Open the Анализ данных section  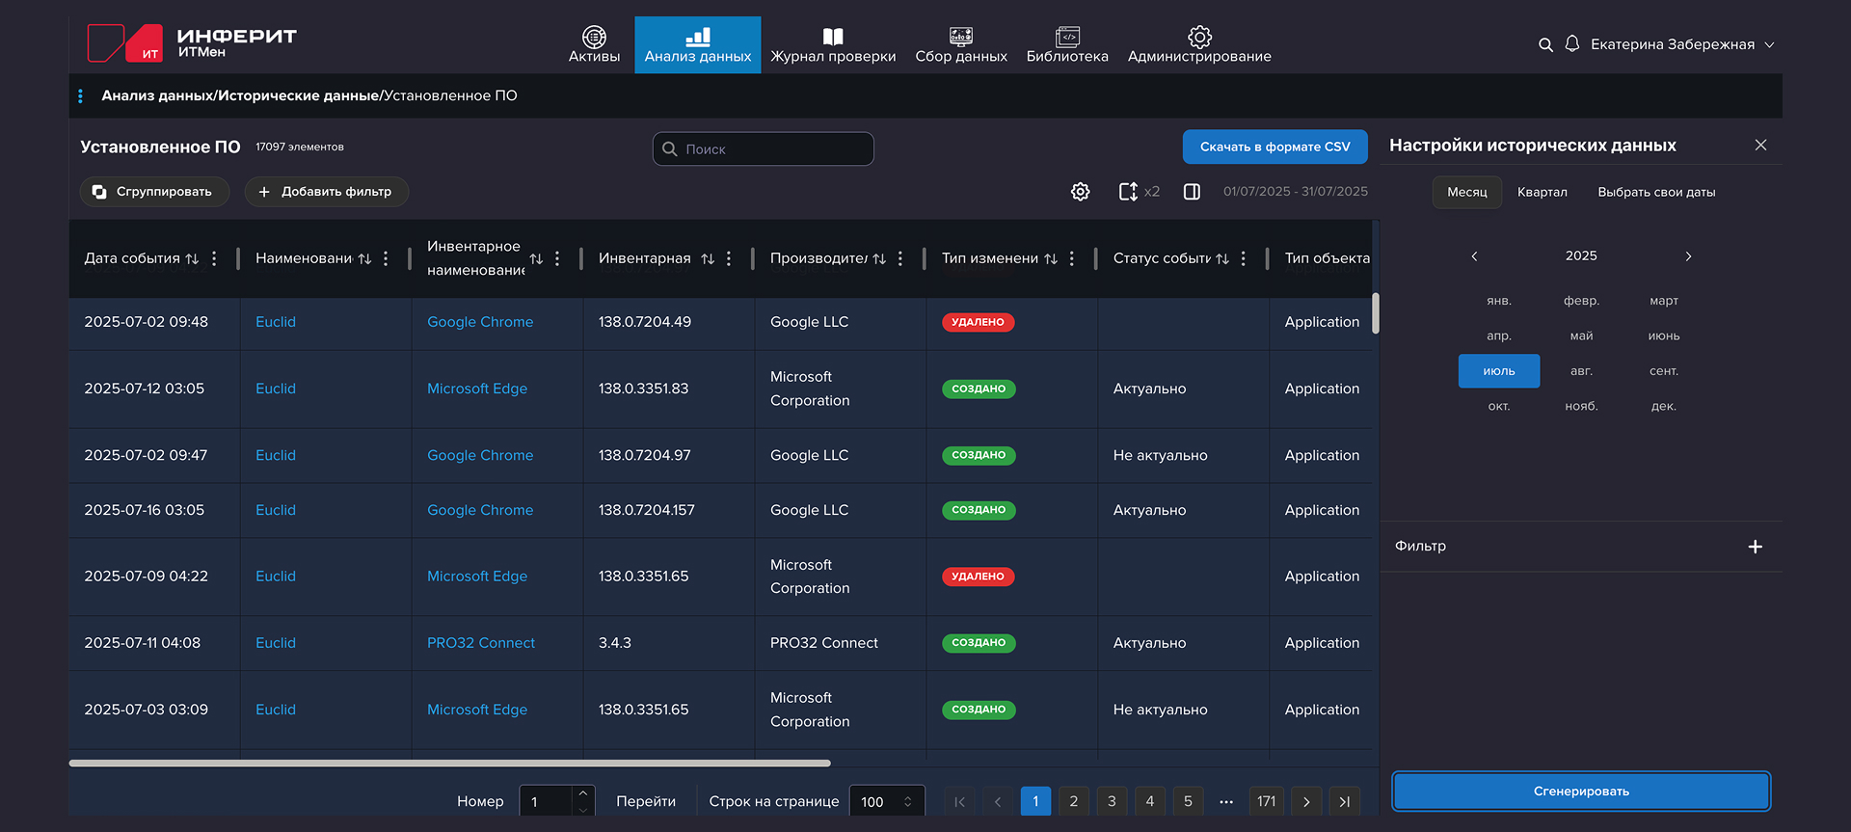697,44
